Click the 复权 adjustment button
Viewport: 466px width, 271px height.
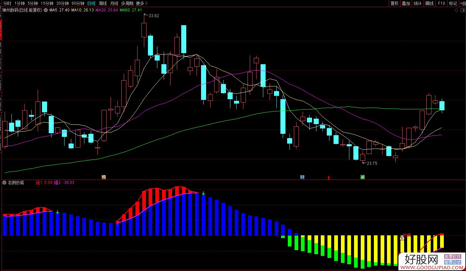click(394, 3)
